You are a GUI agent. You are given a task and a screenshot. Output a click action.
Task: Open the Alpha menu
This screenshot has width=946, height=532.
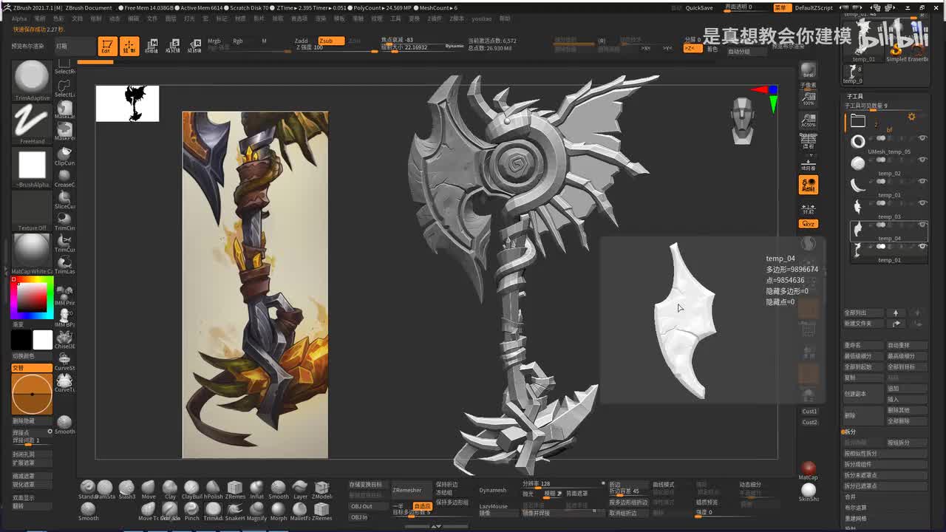point(19,18)
